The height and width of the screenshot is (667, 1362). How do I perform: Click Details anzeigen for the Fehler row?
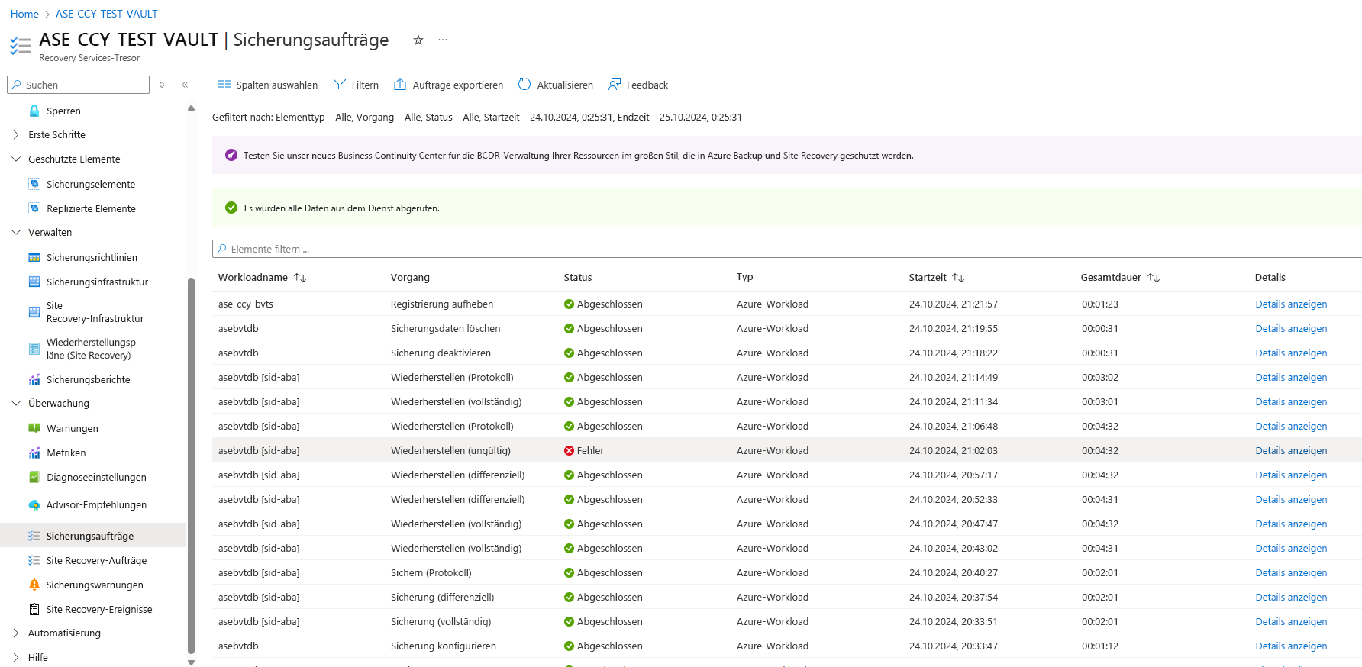pos(1291,451)
